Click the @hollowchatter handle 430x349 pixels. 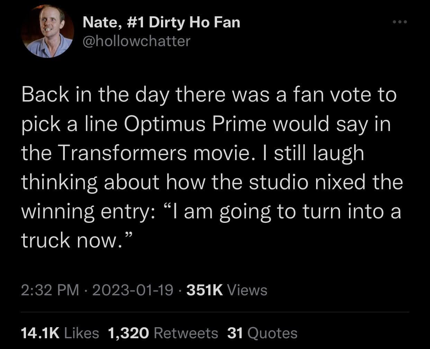point(136,41)
